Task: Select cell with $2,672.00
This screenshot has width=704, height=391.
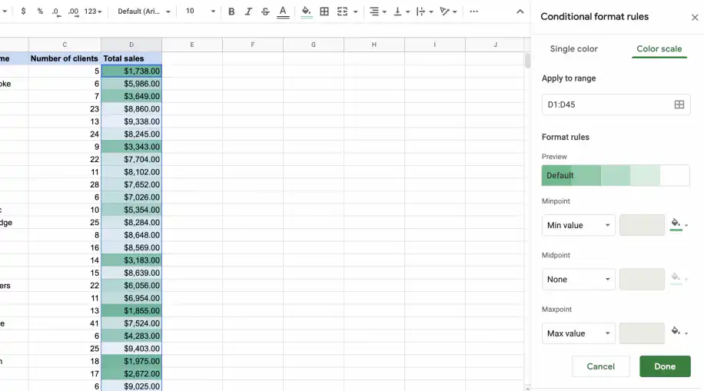Action: point(131,373)
